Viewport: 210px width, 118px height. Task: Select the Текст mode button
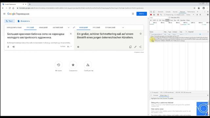[x=10, y=21]
